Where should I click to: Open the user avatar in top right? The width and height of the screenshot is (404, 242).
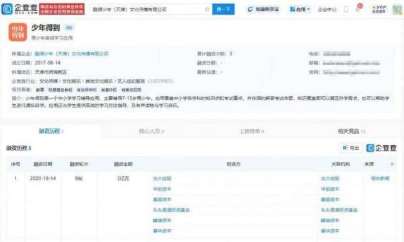(x=397, y=9)
